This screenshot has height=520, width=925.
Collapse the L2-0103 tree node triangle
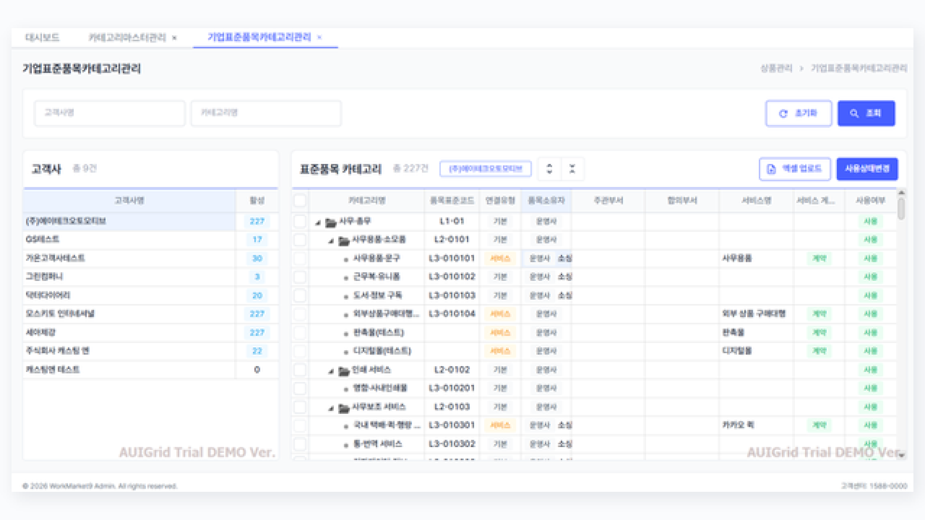[331, 408]
